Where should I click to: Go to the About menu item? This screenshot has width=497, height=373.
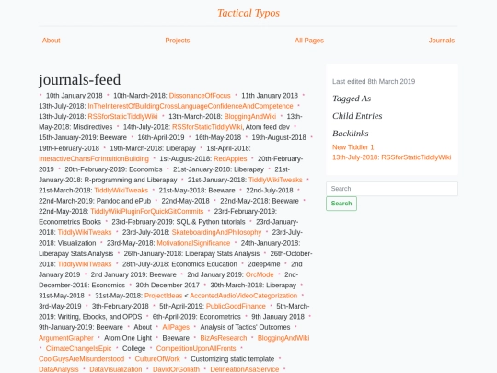point(51,41)
